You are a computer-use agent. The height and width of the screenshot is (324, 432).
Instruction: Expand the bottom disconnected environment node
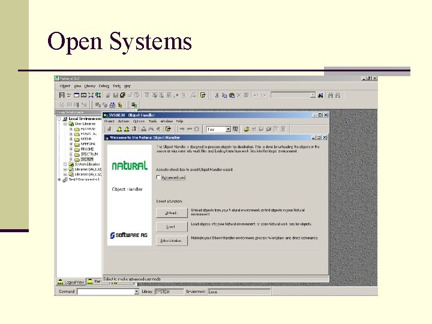(59, 179)
